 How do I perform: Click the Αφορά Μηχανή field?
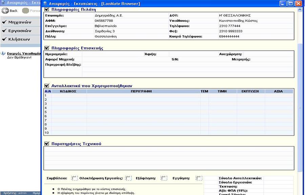[x=126, y=59]
